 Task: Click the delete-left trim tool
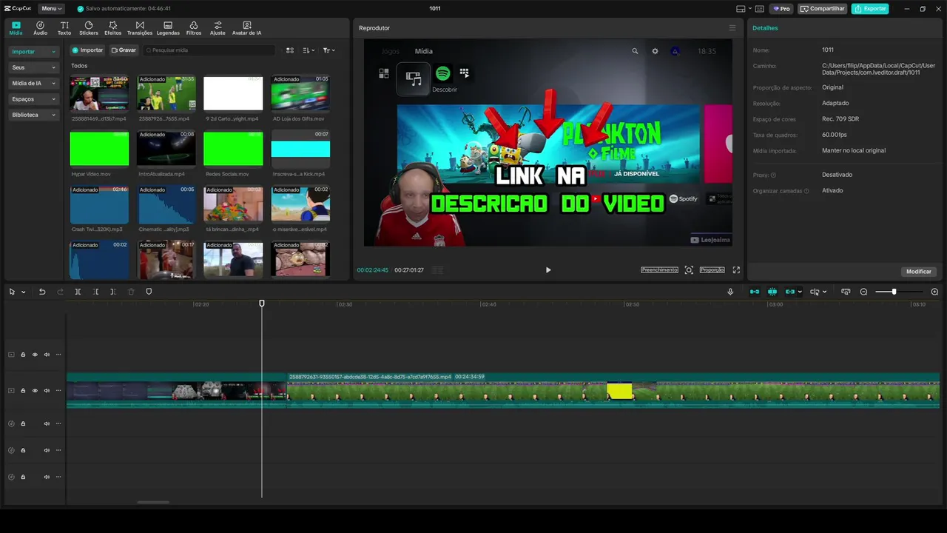95,292
